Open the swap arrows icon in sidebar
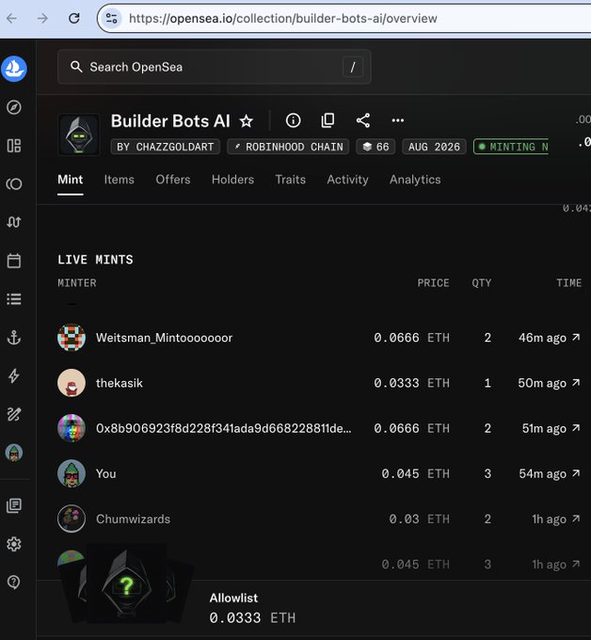Screen dimensions: 591x640 (14, 222)
